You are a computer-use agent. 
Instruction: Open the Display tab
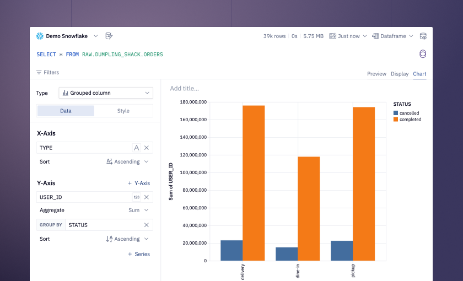click(x=400, y=74)
